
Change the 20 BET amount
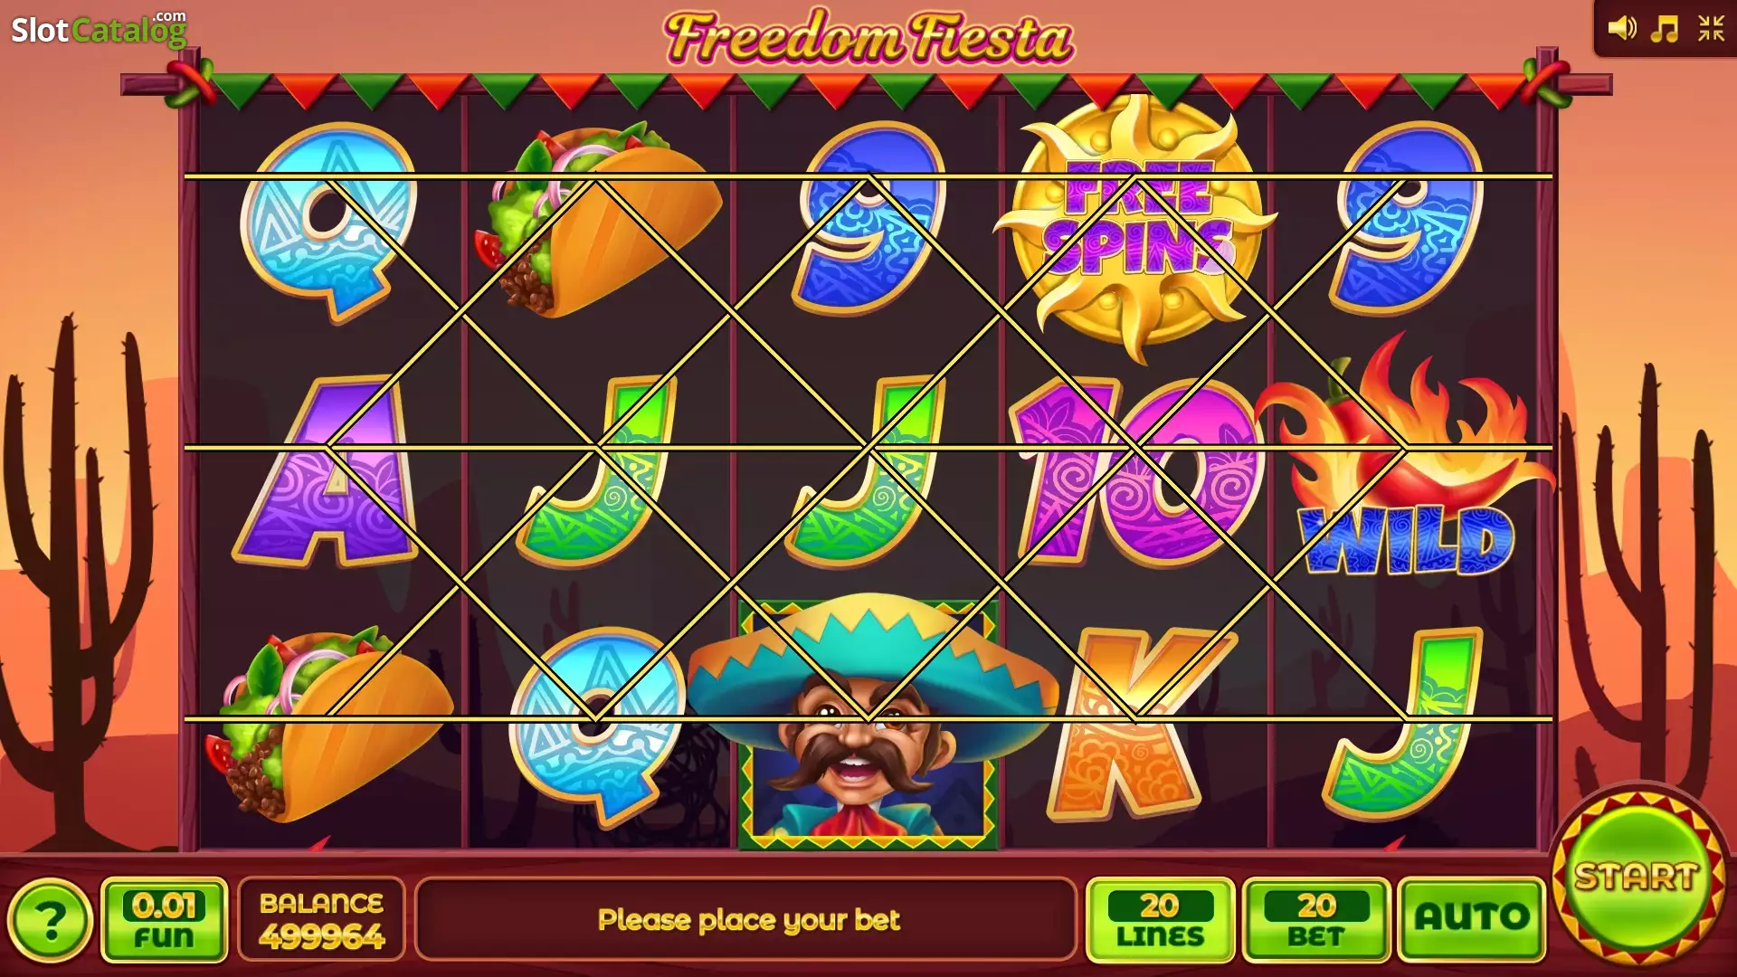point(1316,919)
